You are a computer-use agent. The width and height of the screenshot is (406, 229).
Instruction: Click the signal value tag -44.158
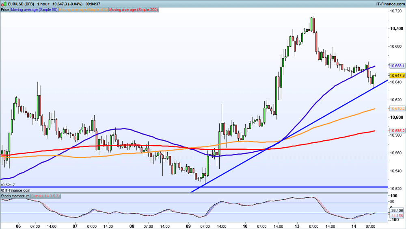pyautogui.click(x=397, y=216)
